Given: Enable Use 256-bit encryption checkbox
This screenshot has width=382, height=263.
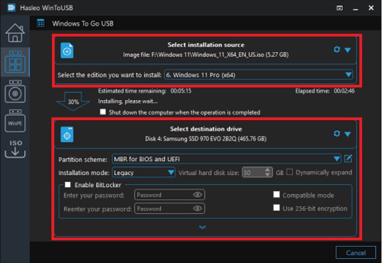Looking at the screenshot, I should [x=276, y=208].
